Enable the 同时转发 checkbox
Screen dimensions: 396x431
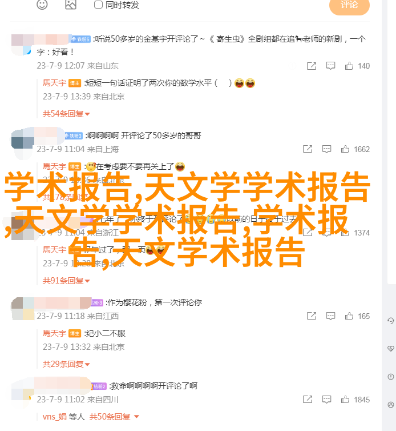(98, 5)
